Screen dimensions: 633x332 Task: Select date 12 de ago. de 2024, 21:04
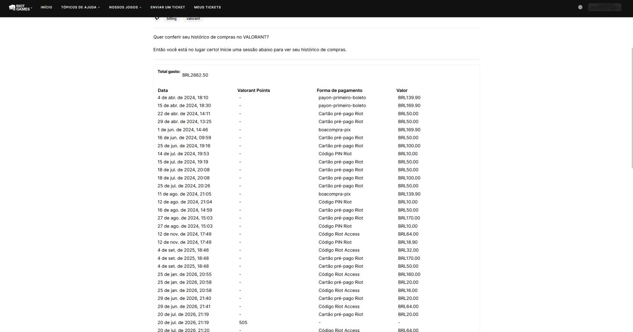point(185,202)
